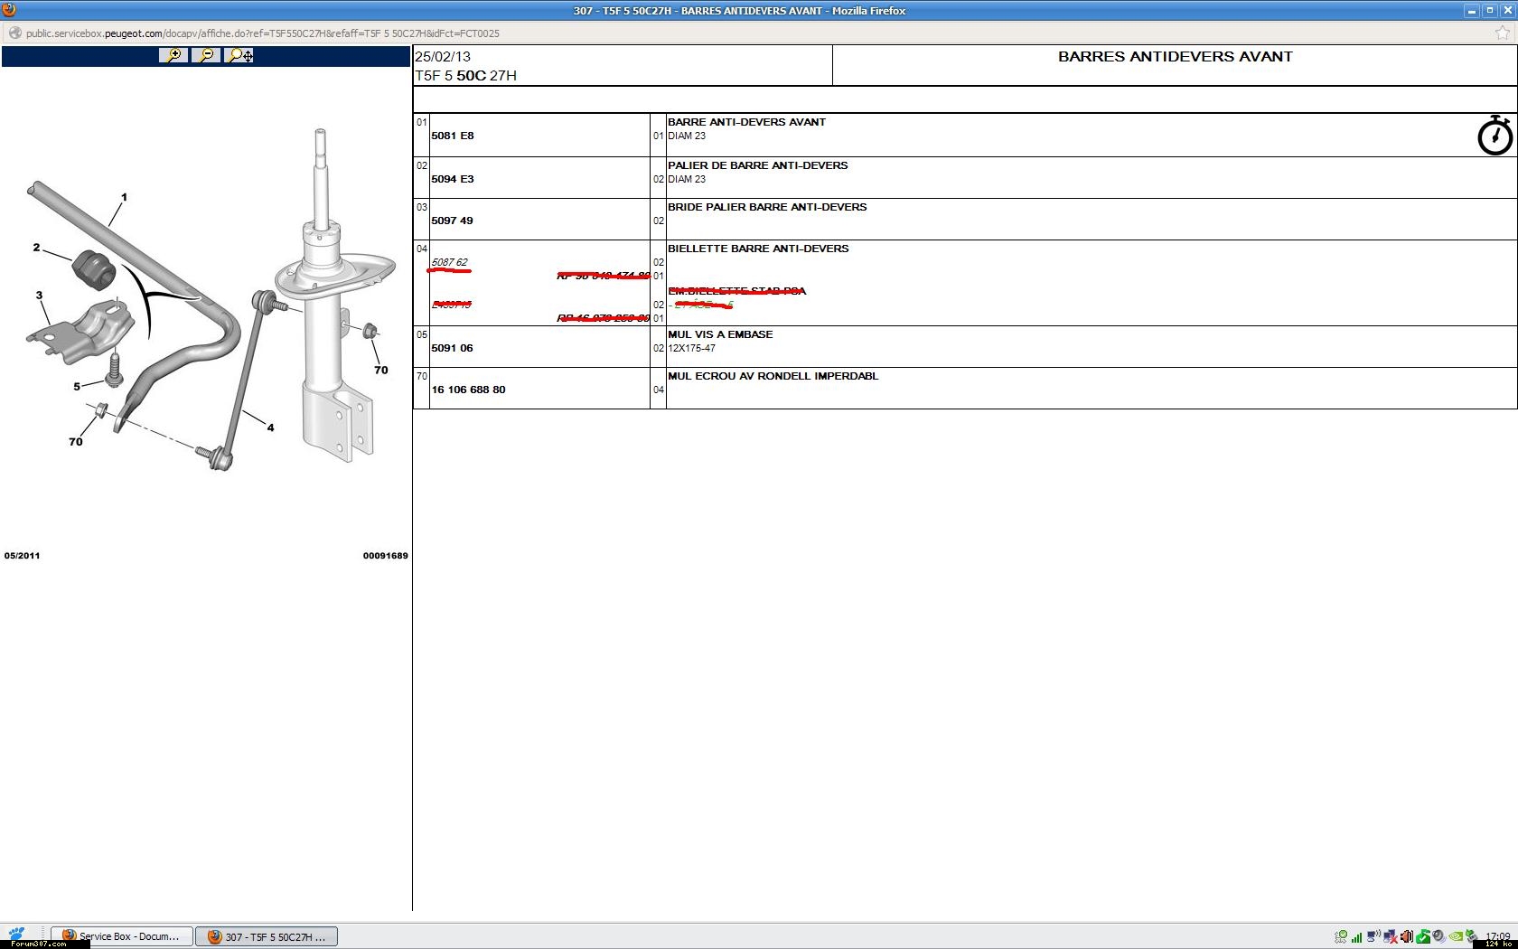
Task: Click callout 70 next to the strut nut
Action: 381,370
